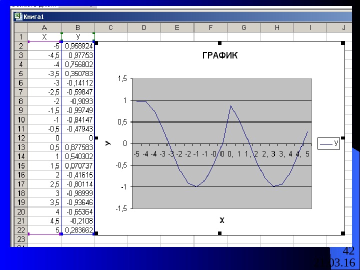Click cell with value -0,14112
The width and height of the screenshot is (360, 270).
[77, 82]
